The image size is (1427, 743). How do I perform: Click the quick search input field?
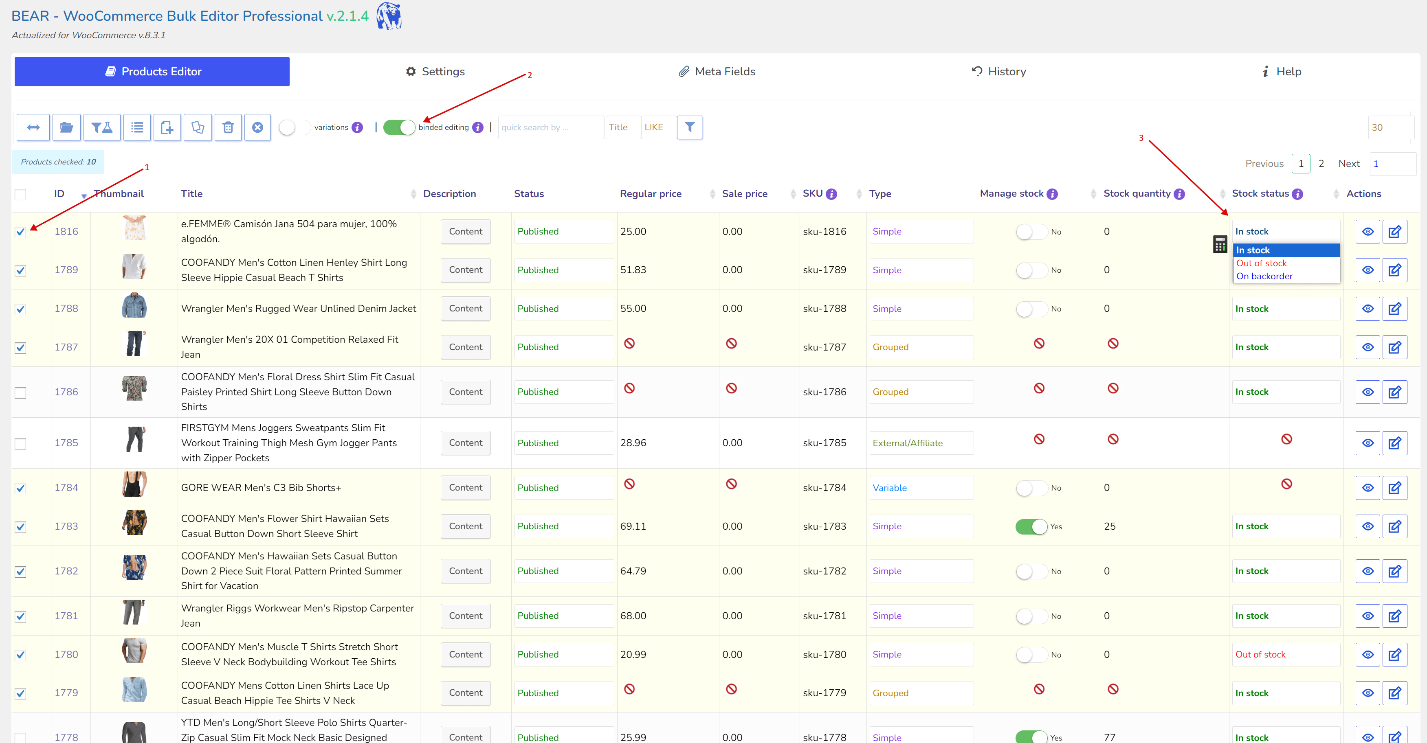pos(551,127)
